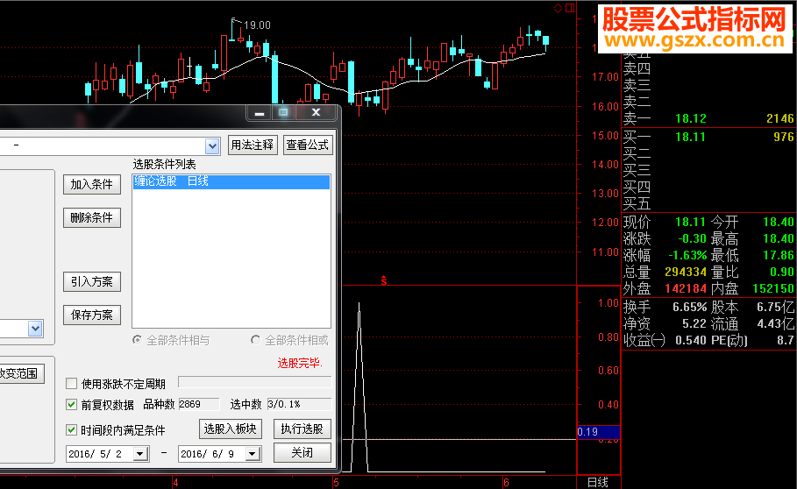Screen dimensions: 797x489
Task: Click month 4 marker on time axis
Action: [175, 482]
